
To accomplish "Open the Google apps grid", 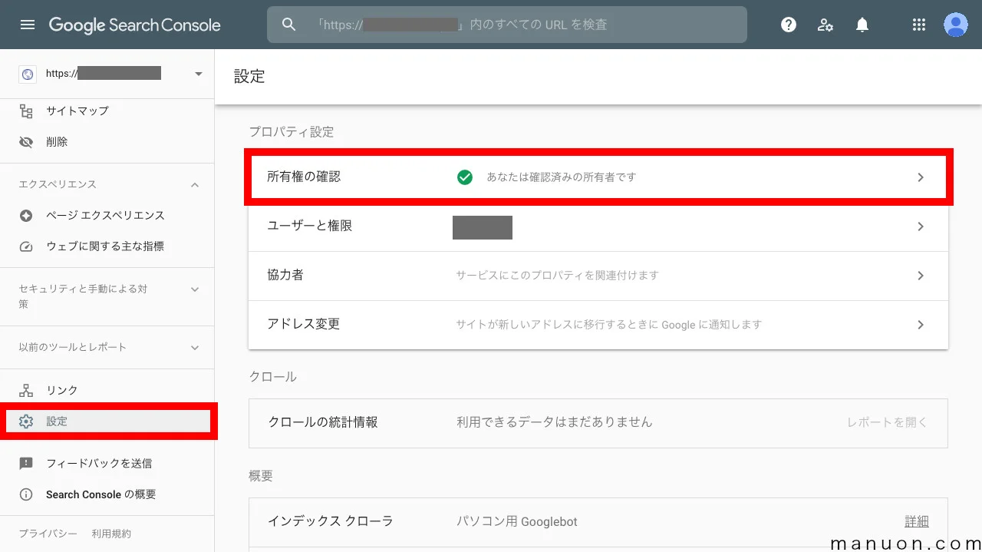I will point(919,25).
